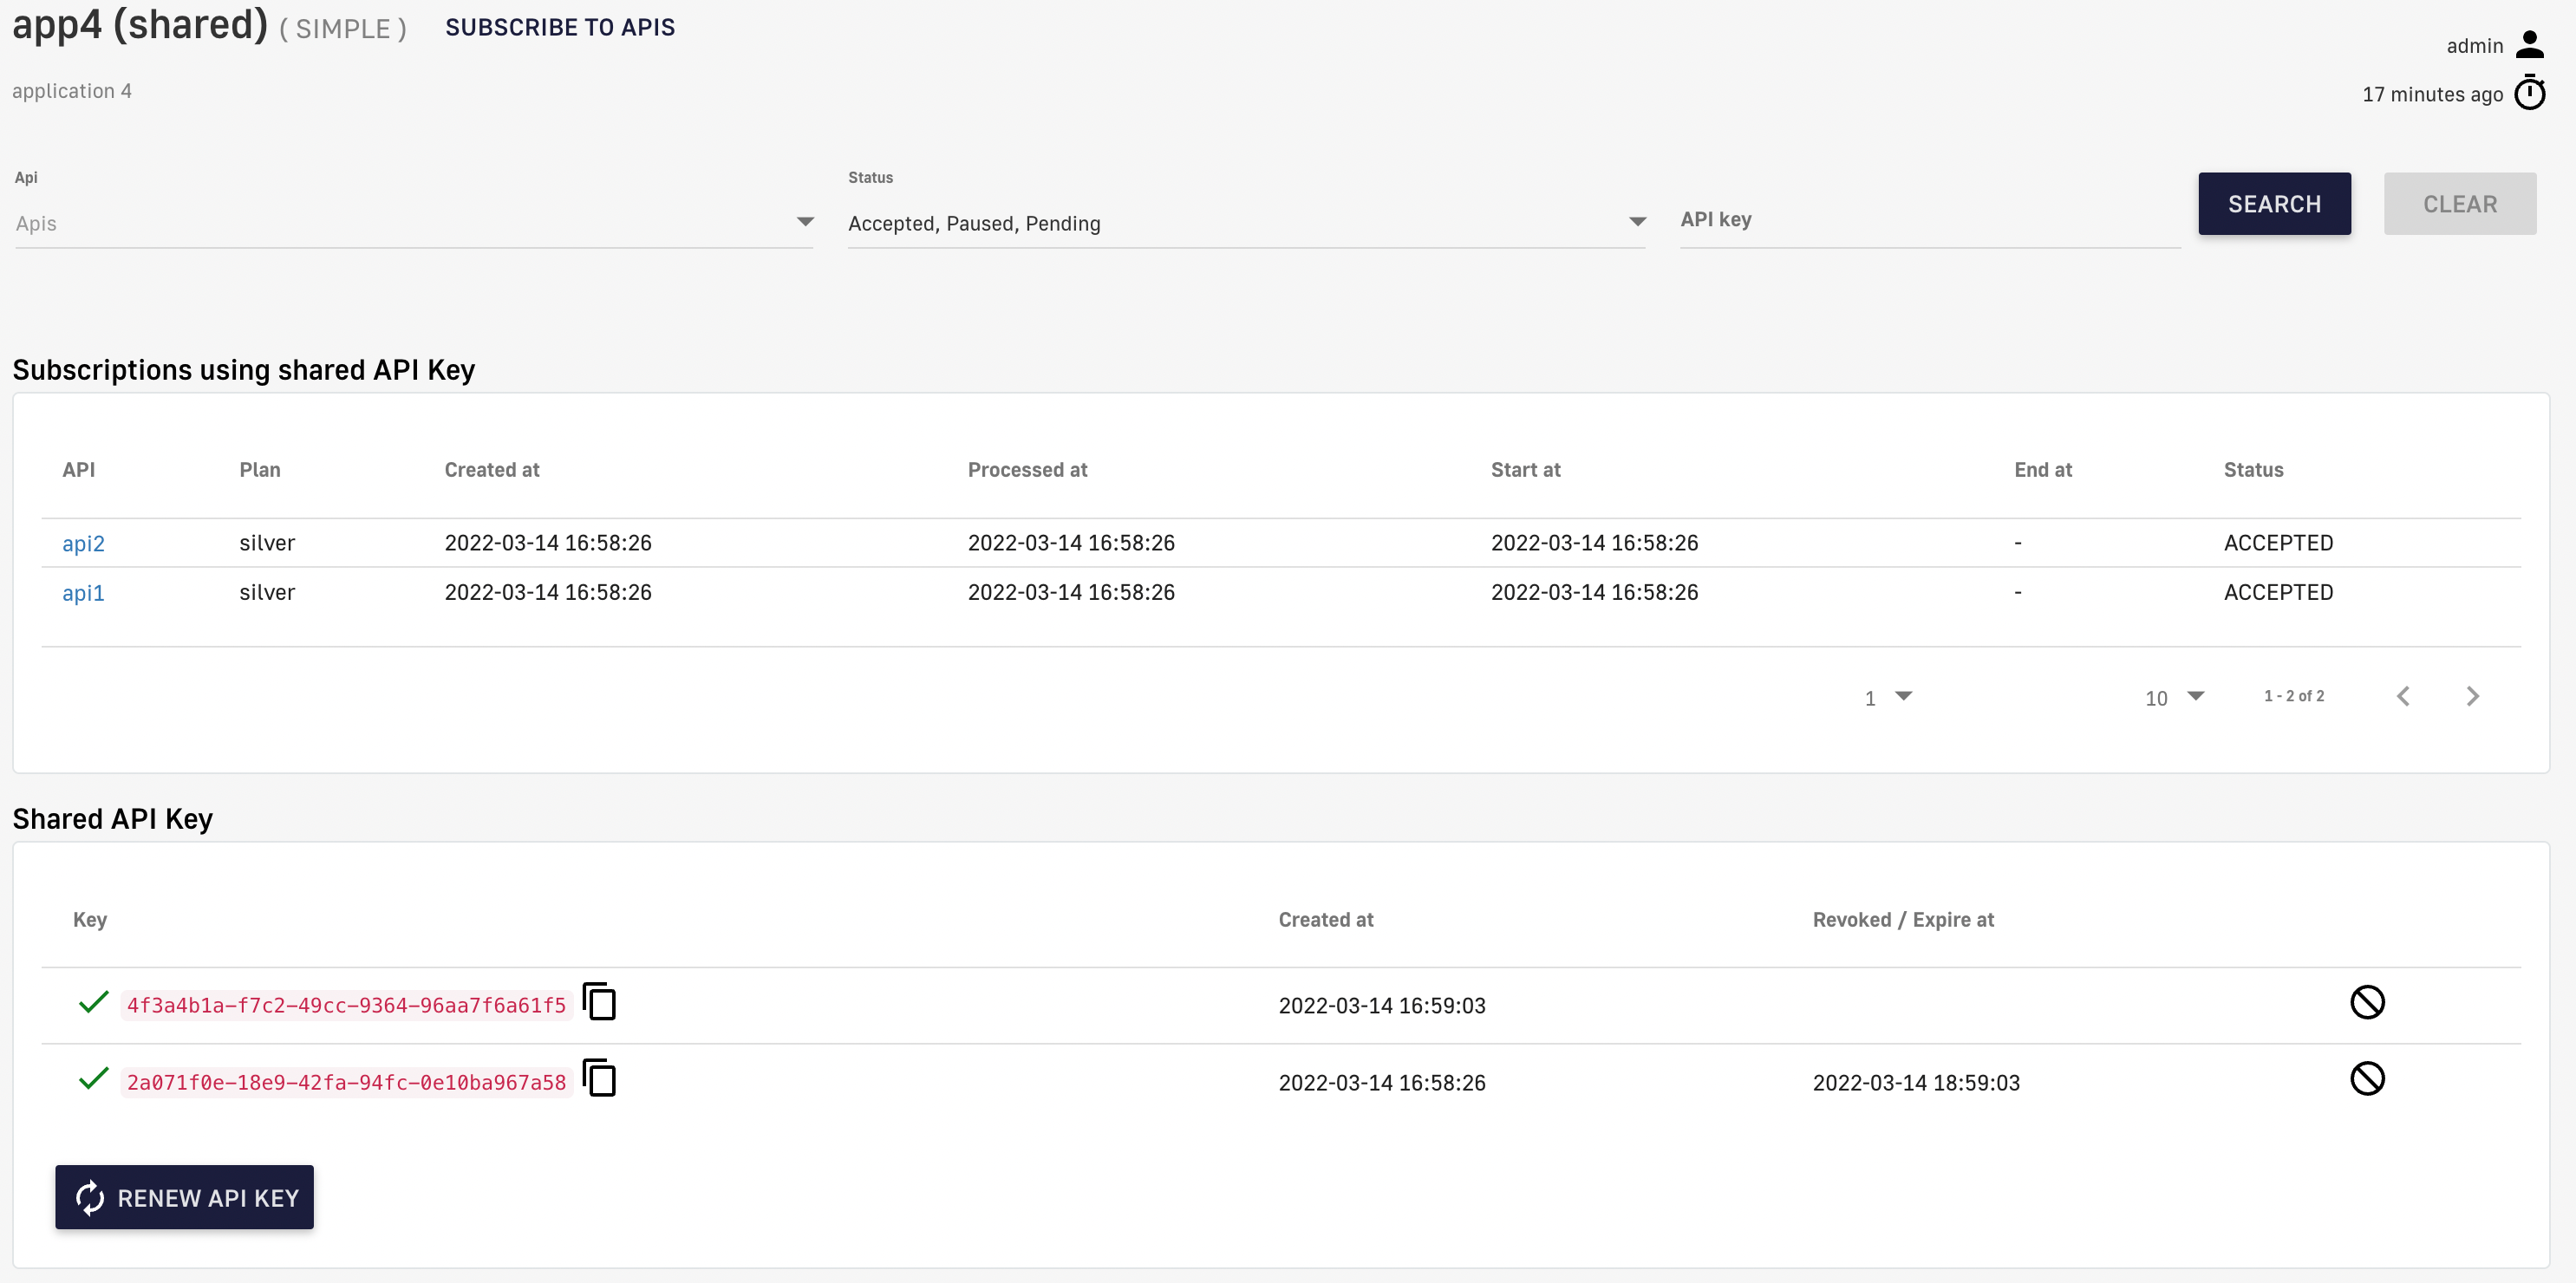Image resolution: width=2576 pixels, height=1283 pixels.
Task: Open the Apis filter dropdown
Action: (805, 222)
